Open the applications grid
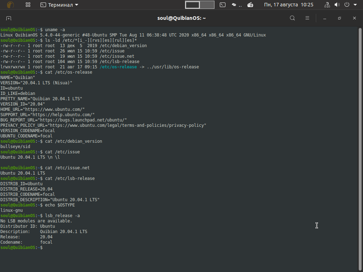 [28, 5]
